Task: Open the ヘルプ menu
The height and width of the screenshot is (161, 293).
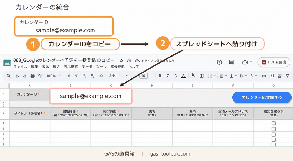Action: [x=134, y=66]
